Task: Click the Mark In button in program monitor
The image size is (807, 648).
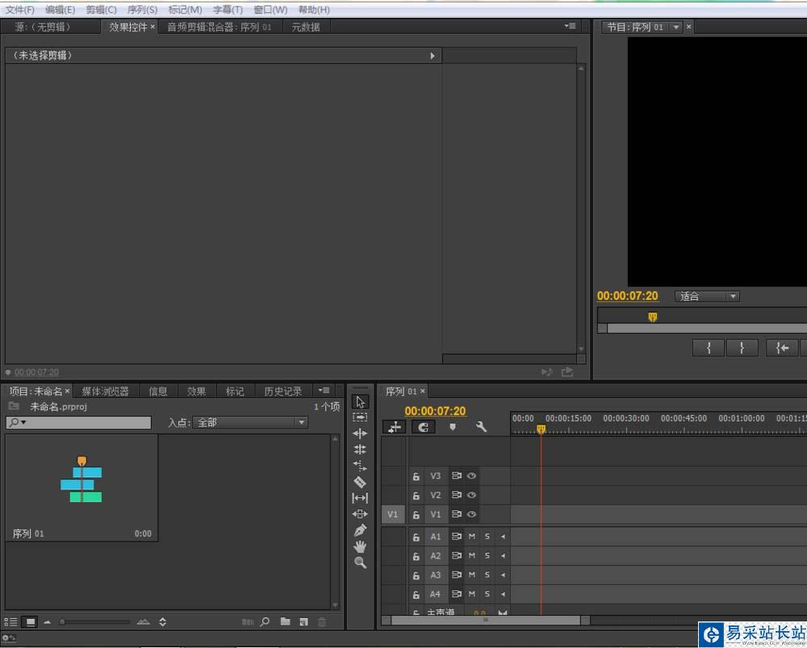Action: tap(709, 347)
